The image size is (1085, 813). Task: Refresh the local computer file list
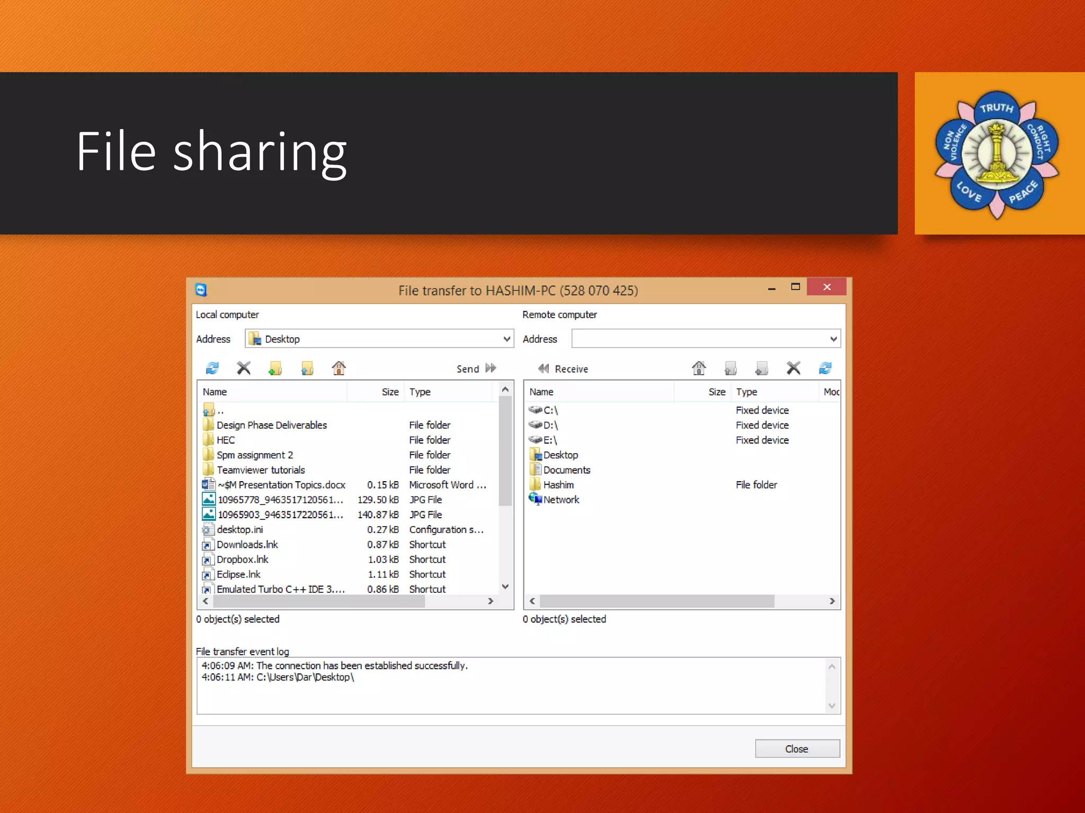point(212,368)
